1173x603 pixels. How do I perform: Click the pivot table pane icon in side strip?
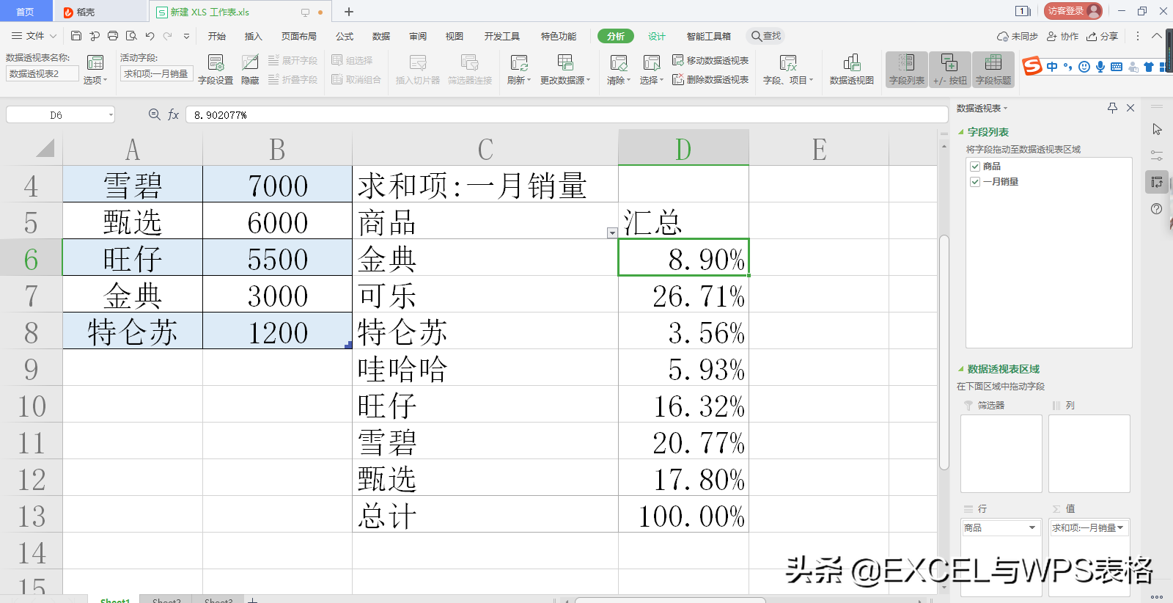click(1157, 182)
